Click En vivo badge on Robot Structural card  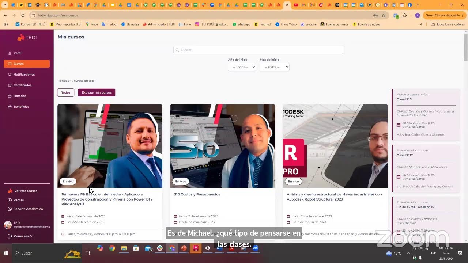point(293,181)
